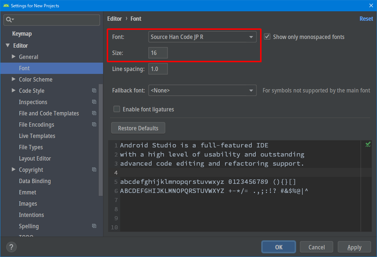This screenshot has height=257, width=377.
Task: Open Inspections settings page
Action: (33, 102)
